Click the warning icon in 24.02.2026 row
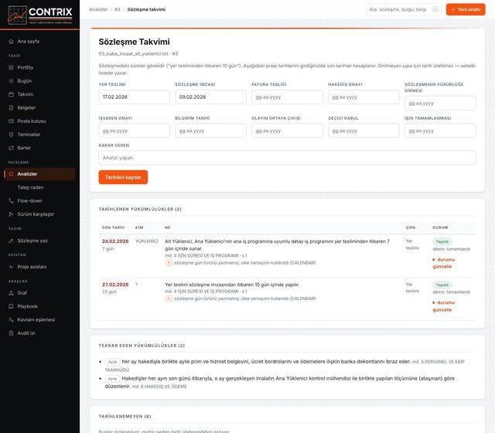The width and height of the screenshot is (495, 433). click(169, 263)
